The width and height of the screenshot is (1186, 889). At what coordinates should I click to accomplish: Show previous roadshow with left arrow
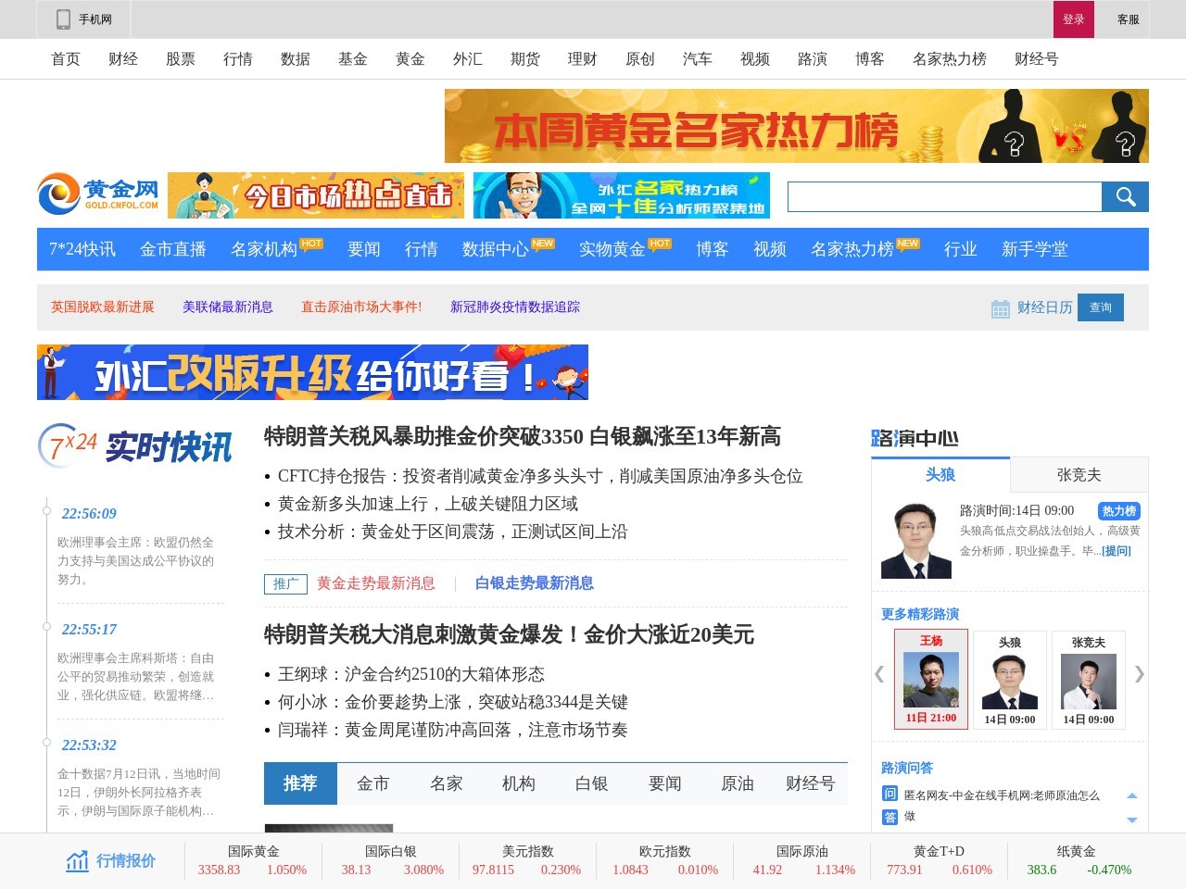click(879, 673)
